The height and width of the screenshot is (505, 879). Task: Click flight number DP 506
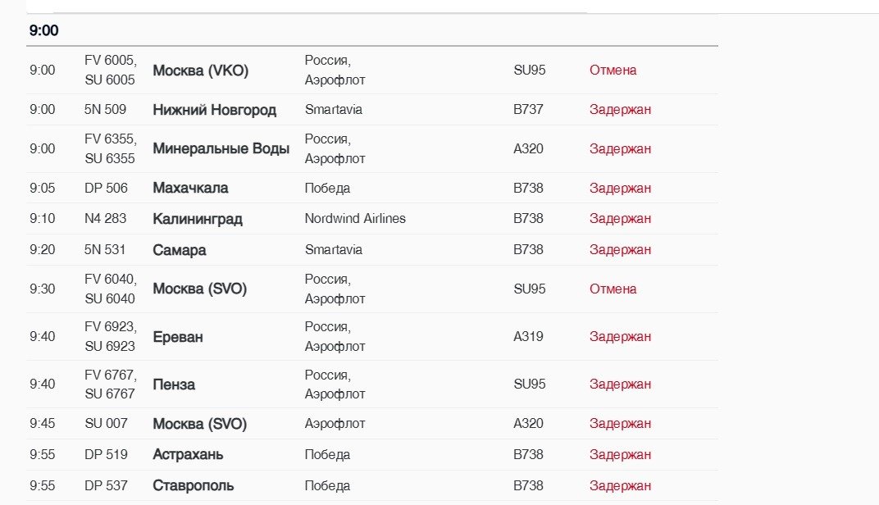click(x=106, y=189)
